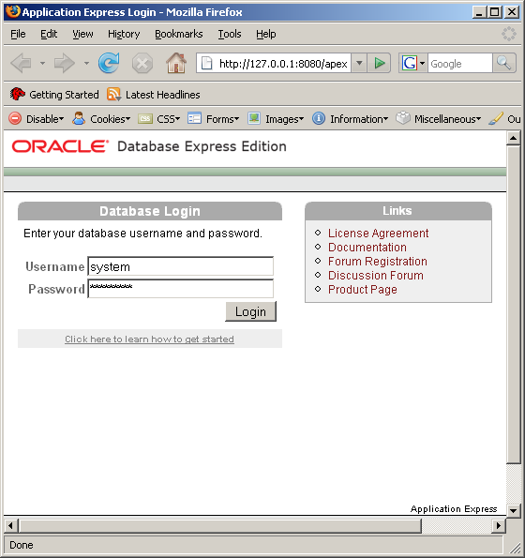Viewport: 525px width, 558px height.
Task: Click the Google search box
Action: click(x=460, y=64)
